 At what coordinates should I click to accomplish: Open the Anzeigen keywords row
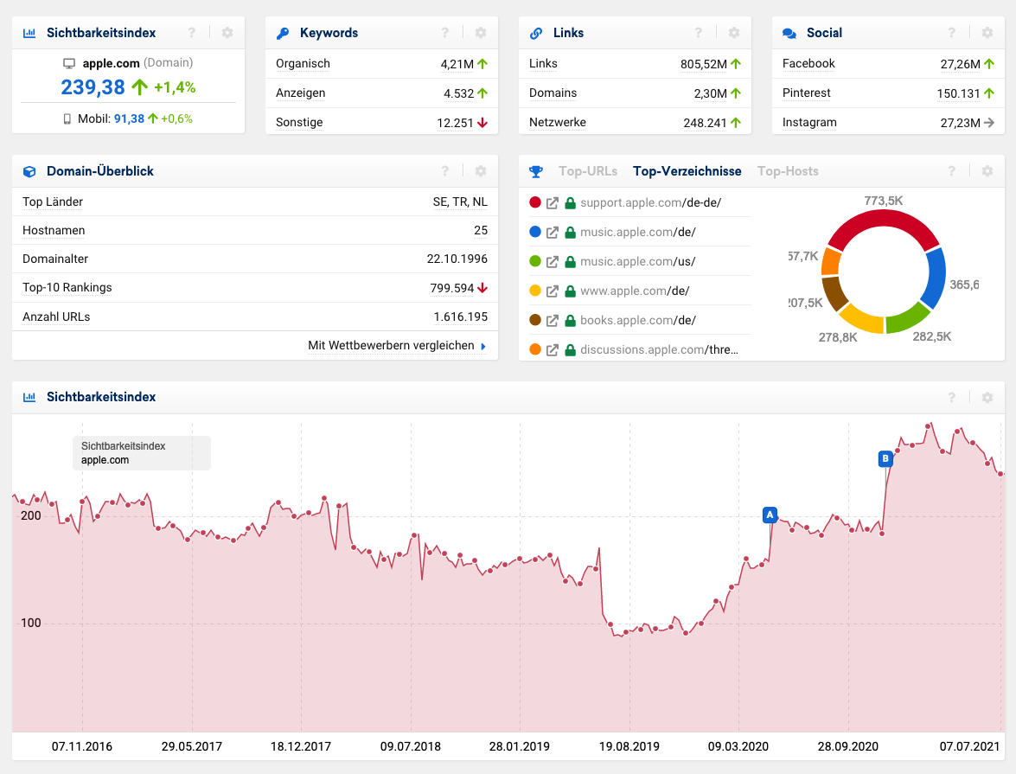tap(381, 93)
